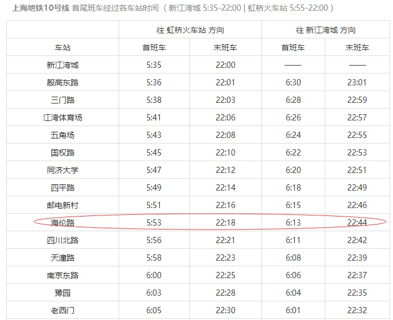Select the 新江湾城 station name cell in table

click(x=63, y=65)
